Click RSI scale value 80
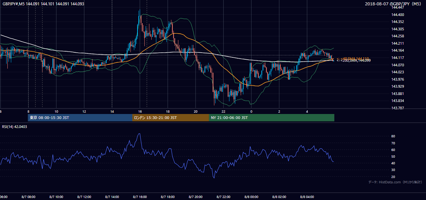Screen dimensions: 426x200 393,136
